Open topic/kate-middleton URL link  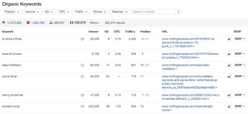(x=186, y=67)
